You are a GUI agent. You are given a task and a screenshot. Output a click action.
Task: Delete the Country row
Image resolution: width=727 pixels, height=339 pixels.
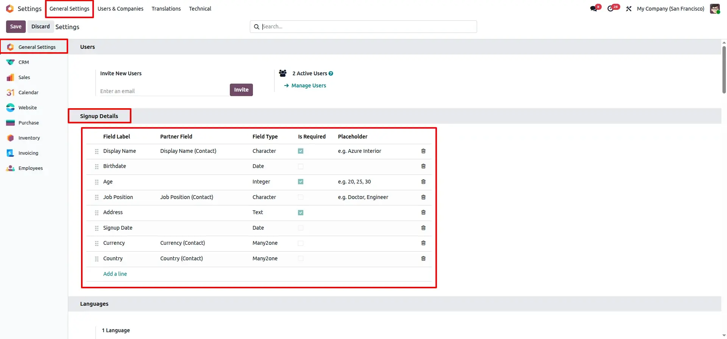pos(423,258)
